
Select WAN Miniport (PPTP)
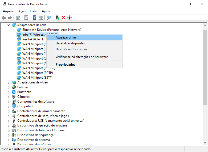click(38, 73)
